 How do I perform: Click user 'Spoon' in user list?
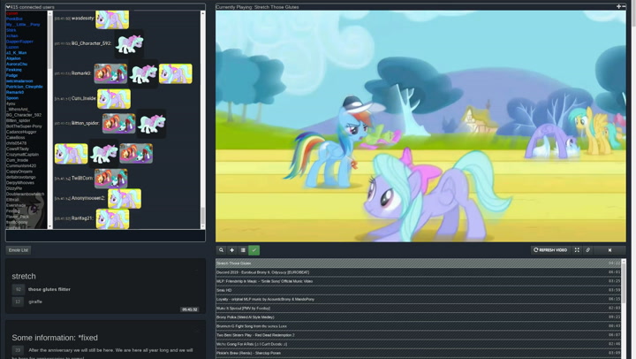coord(12,98)
